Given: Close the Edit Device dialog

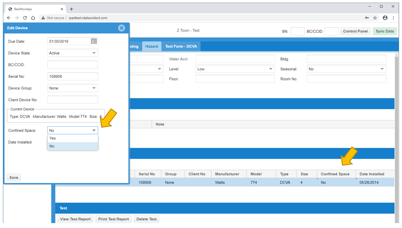Looking at the screenshot, I should click(122, 28).
